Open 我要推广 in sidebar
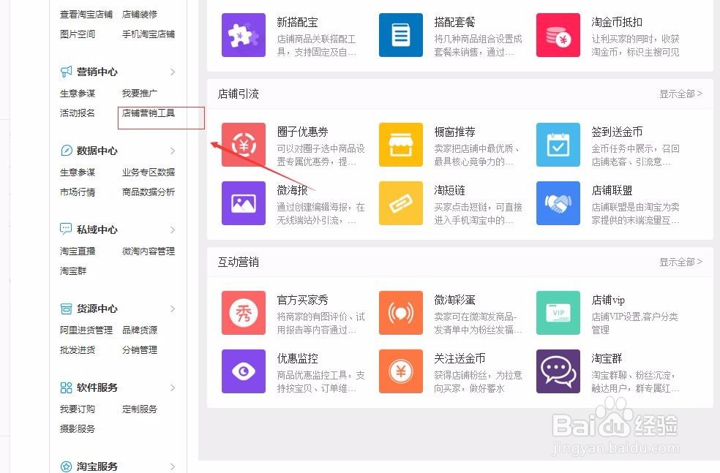The height and width of the screenshot is (473, 720). point(140,93)
